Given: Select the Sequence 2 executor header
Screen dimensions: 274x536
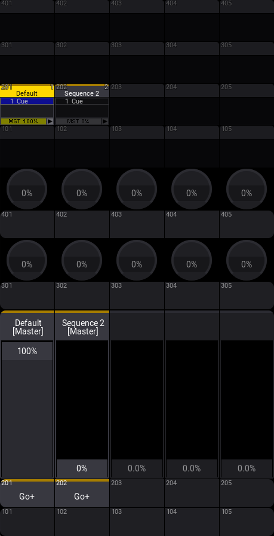Looking at the screenshot, I should pos(82,91).
